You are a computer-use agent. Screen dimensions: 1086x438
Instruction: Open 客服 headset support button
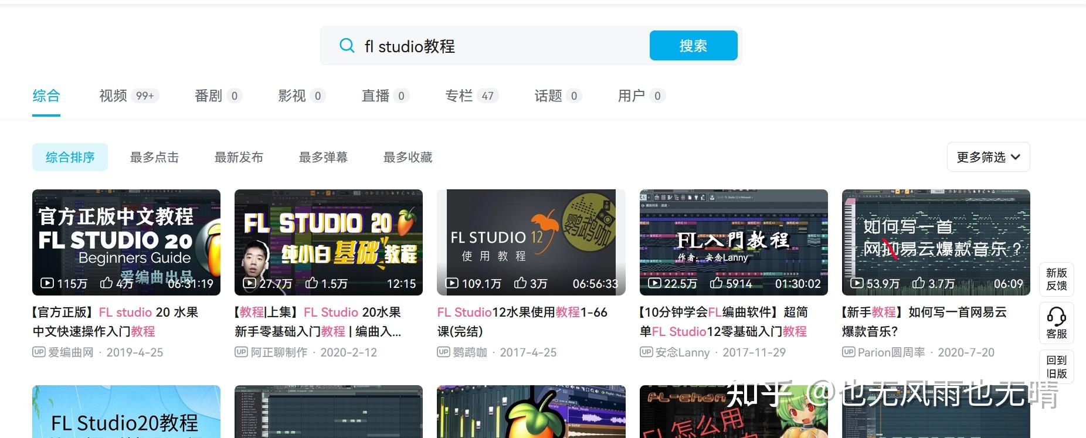(x=1057, y=323)
